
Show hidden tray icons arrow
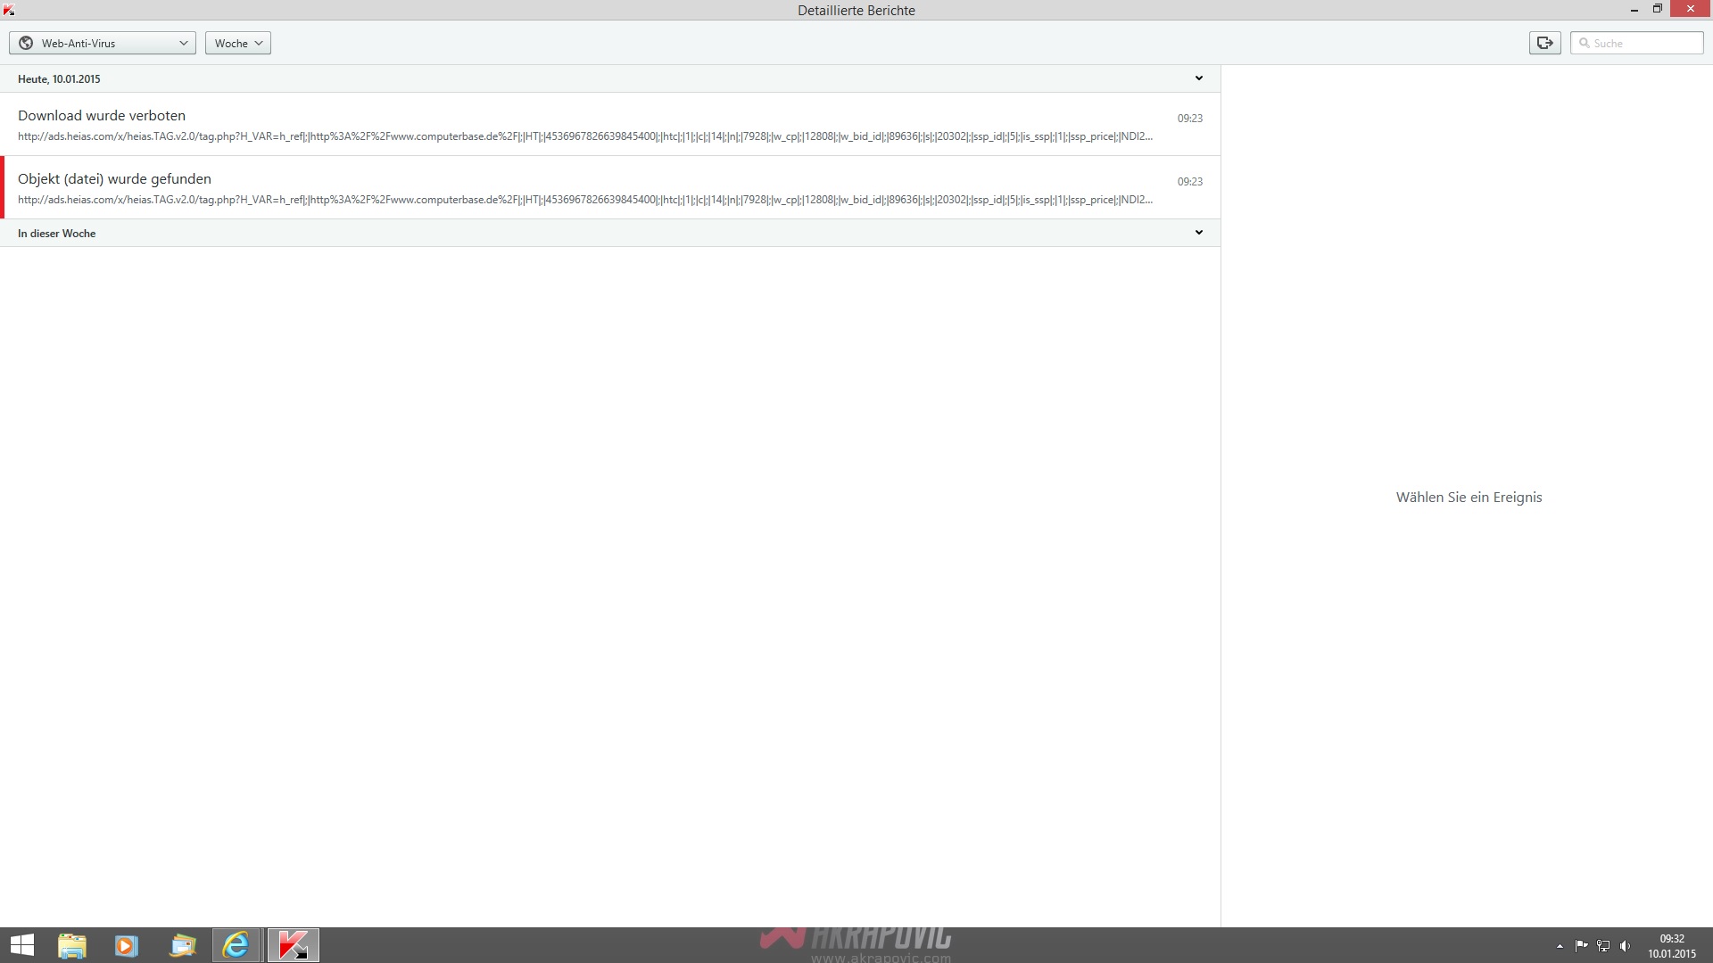coord(1560,946)
